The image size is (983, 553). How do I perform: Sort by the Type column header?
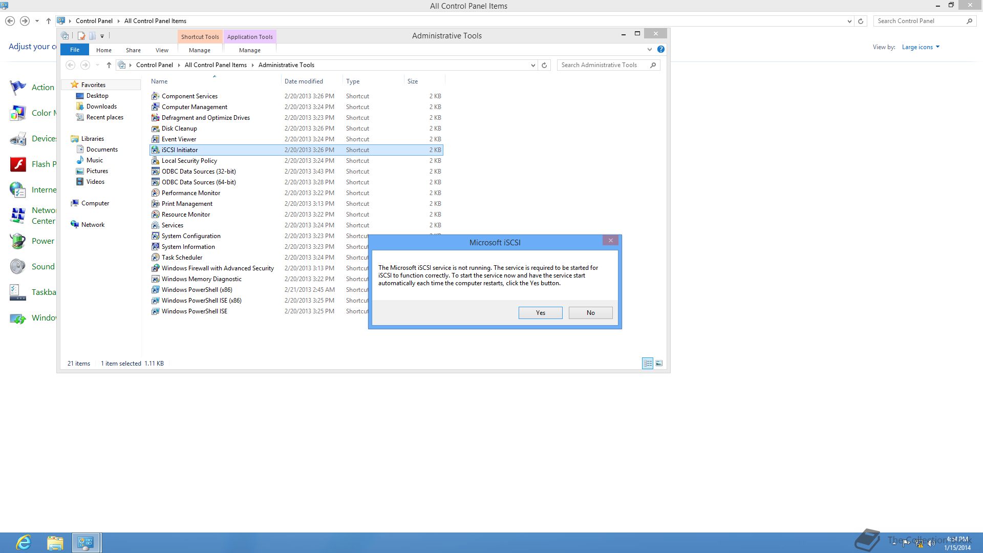[373, 81]
